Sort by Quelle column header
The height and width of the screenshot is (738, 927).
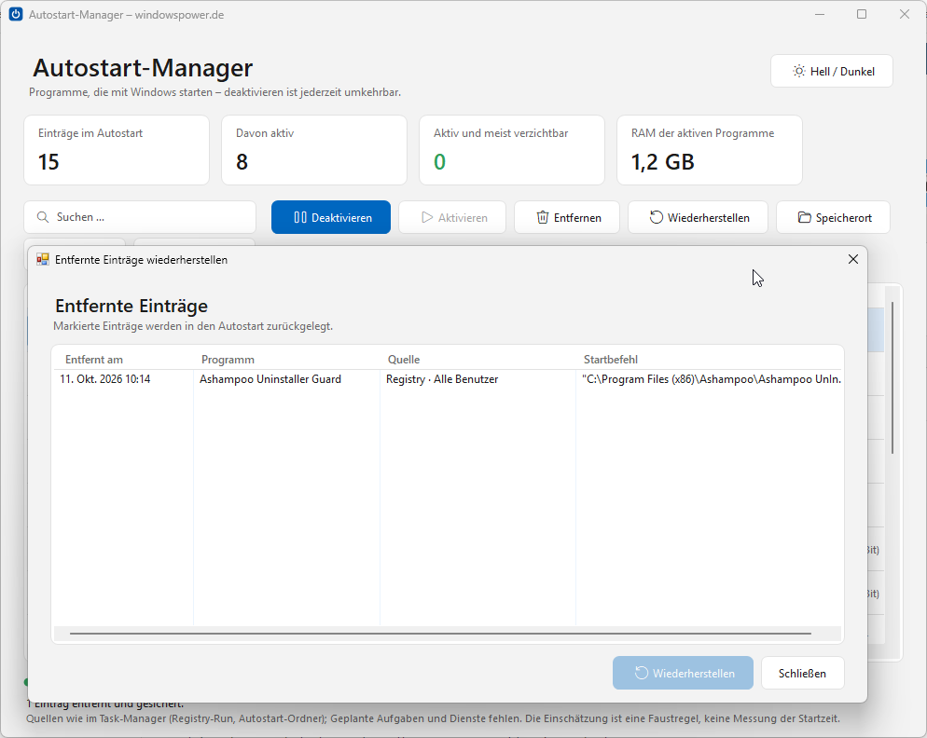pos(404,360)
